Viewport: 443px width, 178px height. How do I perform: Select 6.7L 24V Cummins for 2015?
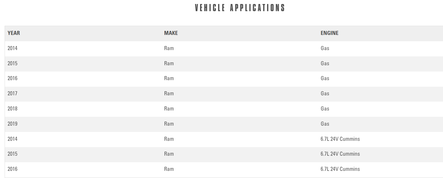coord(340,154)
